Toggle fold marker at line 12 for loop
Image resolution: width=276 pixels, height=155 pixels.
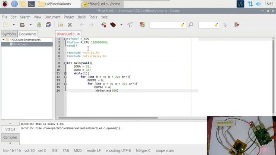65,77
